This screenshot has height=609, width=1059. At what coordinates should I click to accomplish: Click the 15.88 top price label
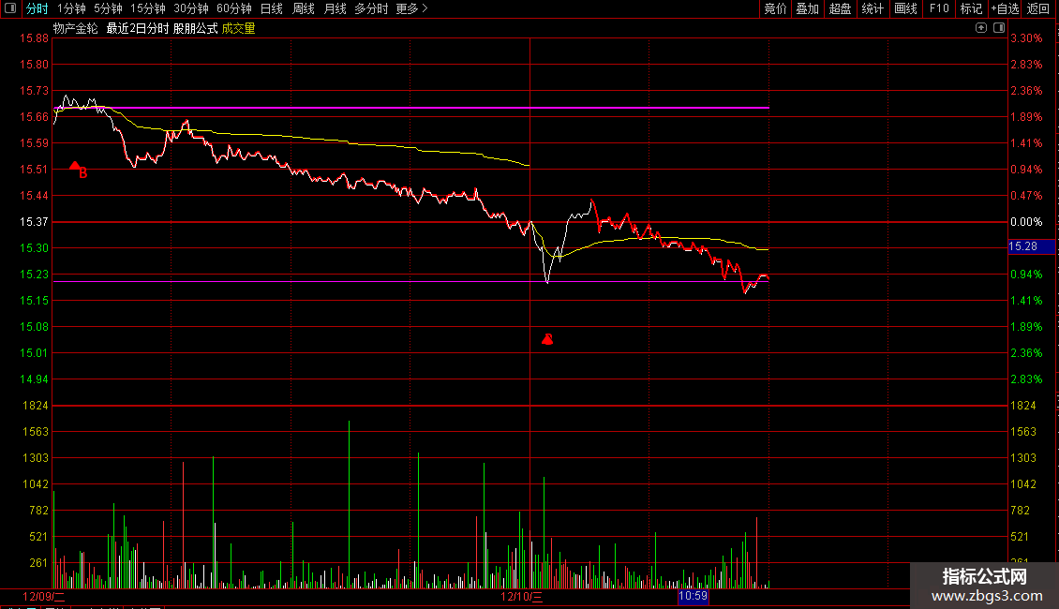34,38
